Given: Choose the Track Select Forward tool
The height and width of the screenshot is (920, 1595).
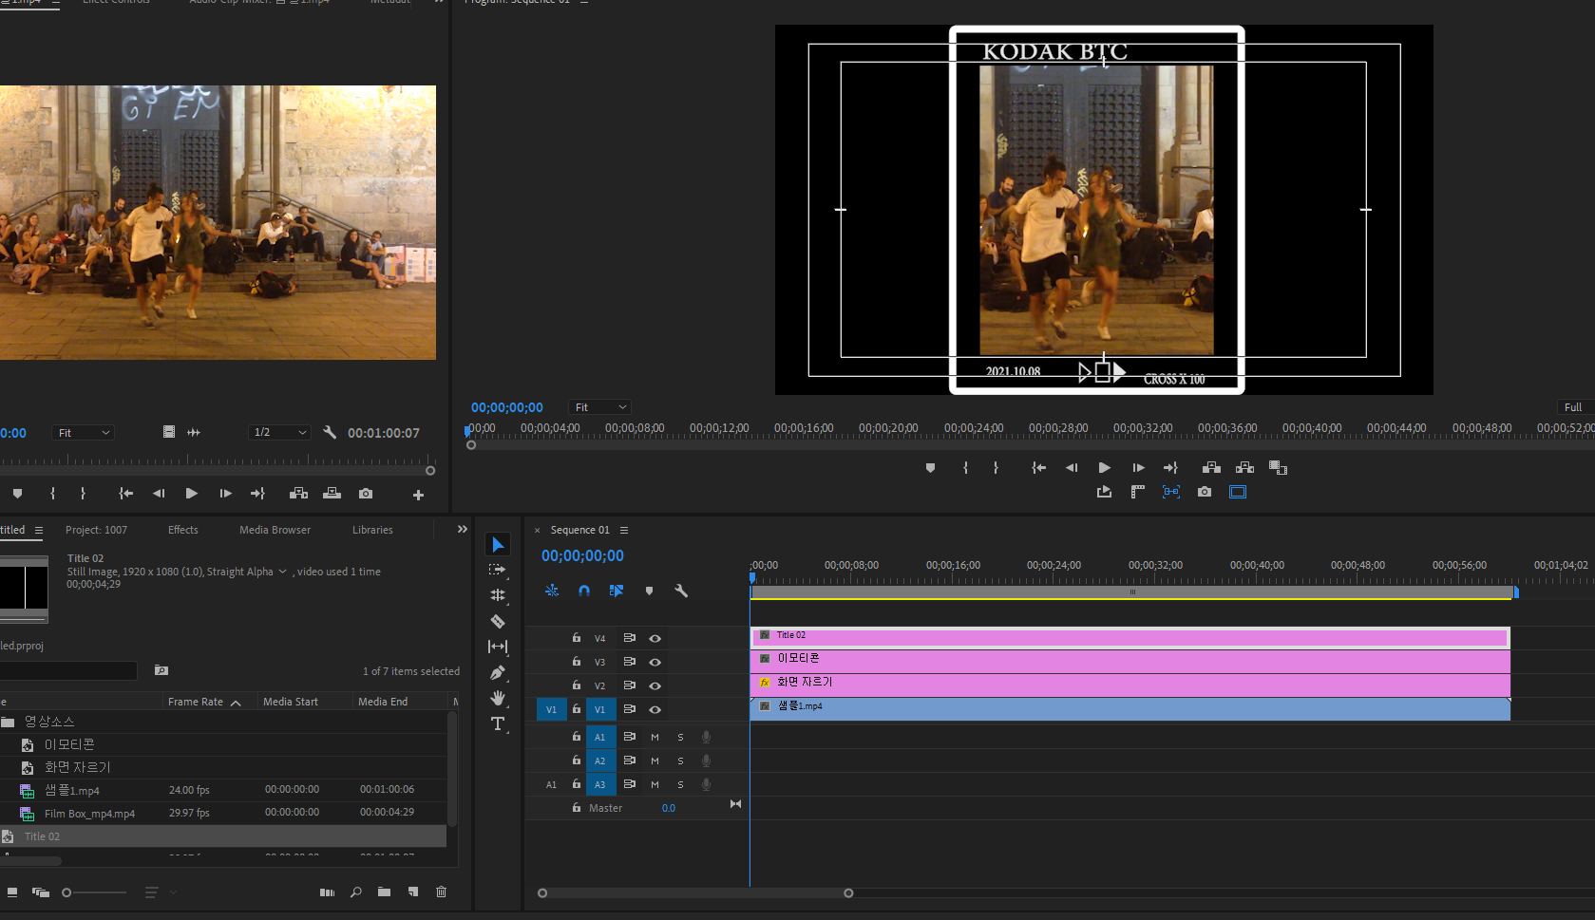Looking at the screenshot, I should click(x=498, y=570).
